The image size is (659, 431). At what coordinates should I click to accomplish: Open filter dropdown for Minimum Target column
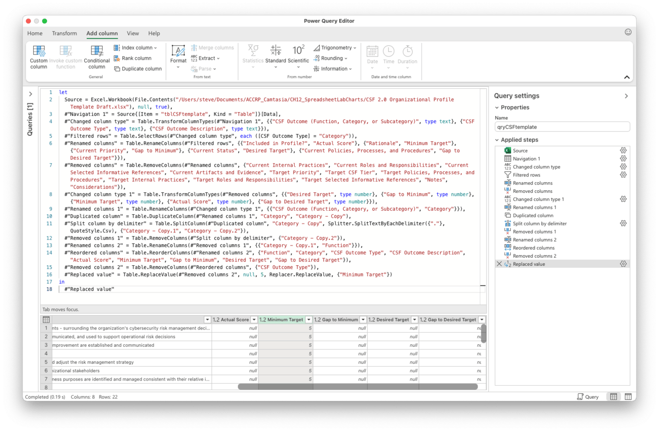308,320
